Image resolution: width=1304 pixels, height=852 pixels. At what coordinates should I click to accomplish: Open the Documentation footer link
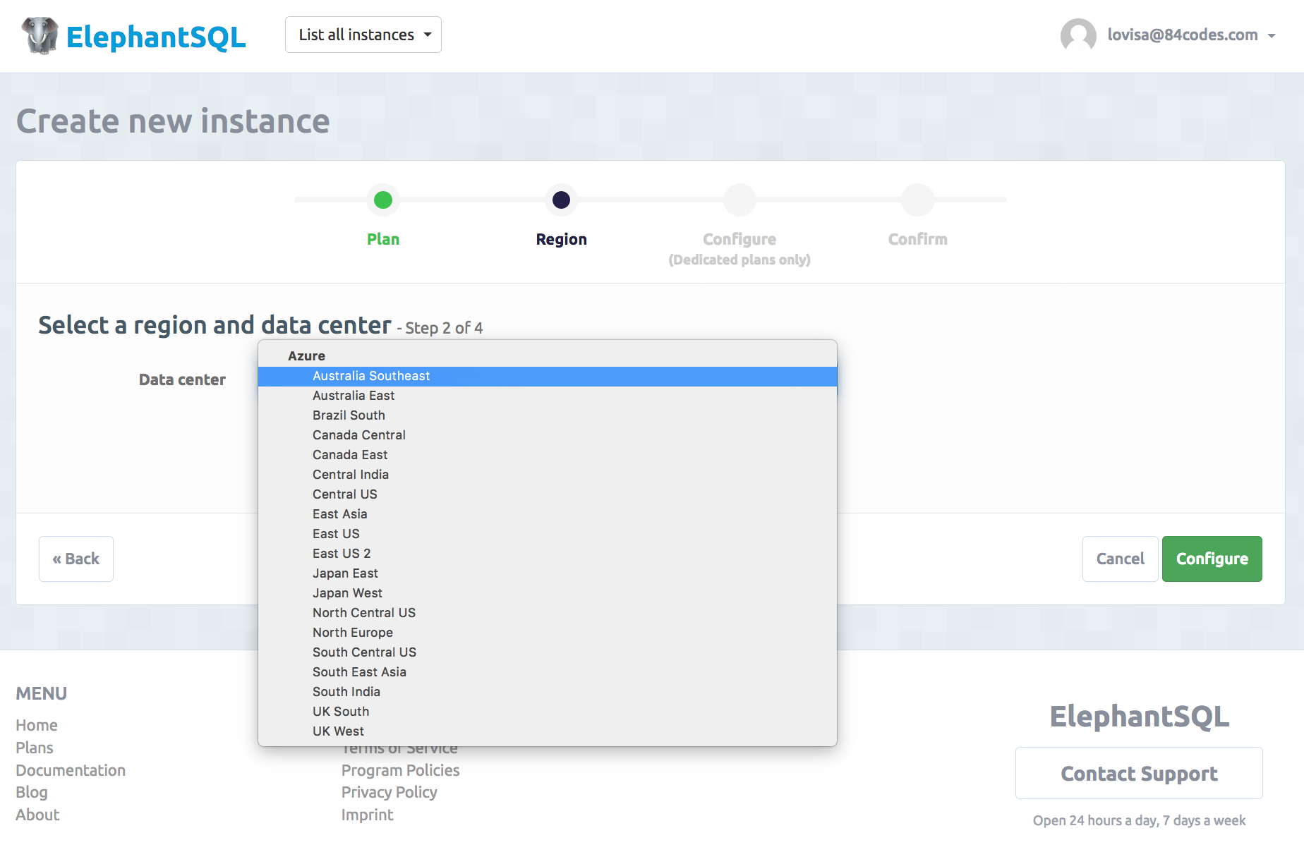pos(71,770)
